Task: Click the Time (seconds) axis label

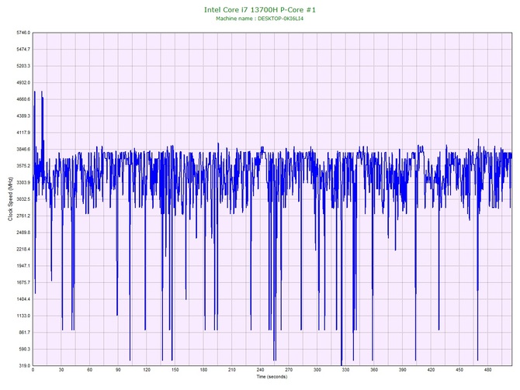Action: 272,377
